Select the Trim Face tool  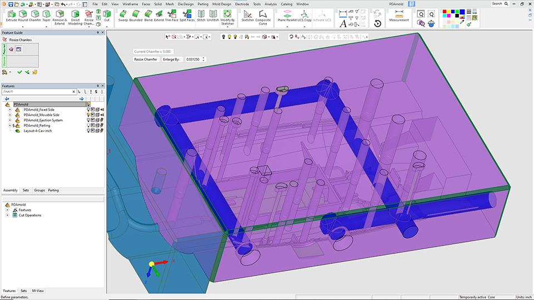(172, 16)
